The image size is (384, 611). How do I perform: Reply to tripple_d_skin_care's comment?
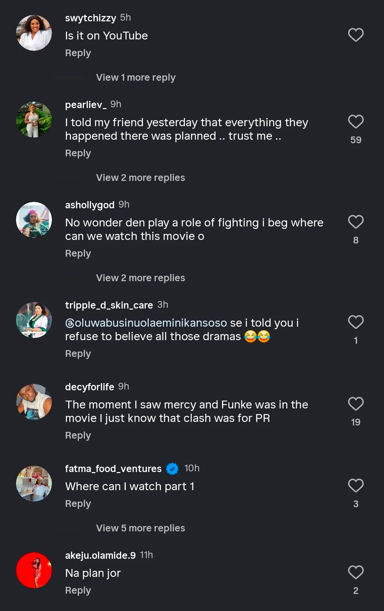tap(78, 354)
